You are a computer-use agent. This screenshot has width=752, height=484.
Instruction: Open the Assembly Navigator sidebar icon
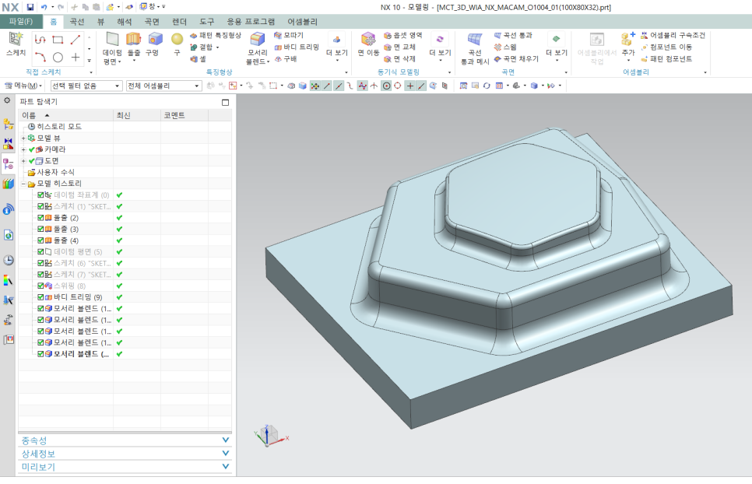pyautogui.click(x=8, y=125)
